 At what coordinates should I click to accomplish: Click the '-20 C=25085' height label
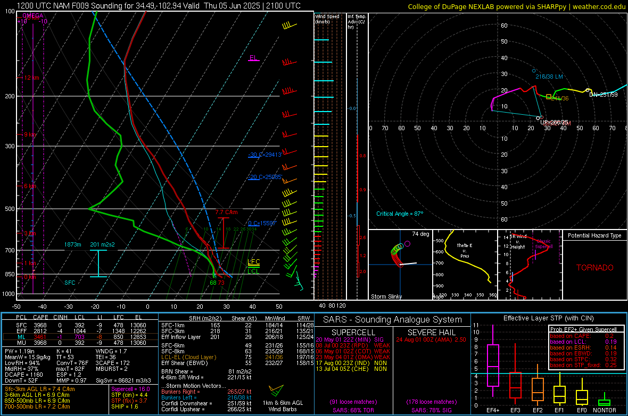pos(265,177)
